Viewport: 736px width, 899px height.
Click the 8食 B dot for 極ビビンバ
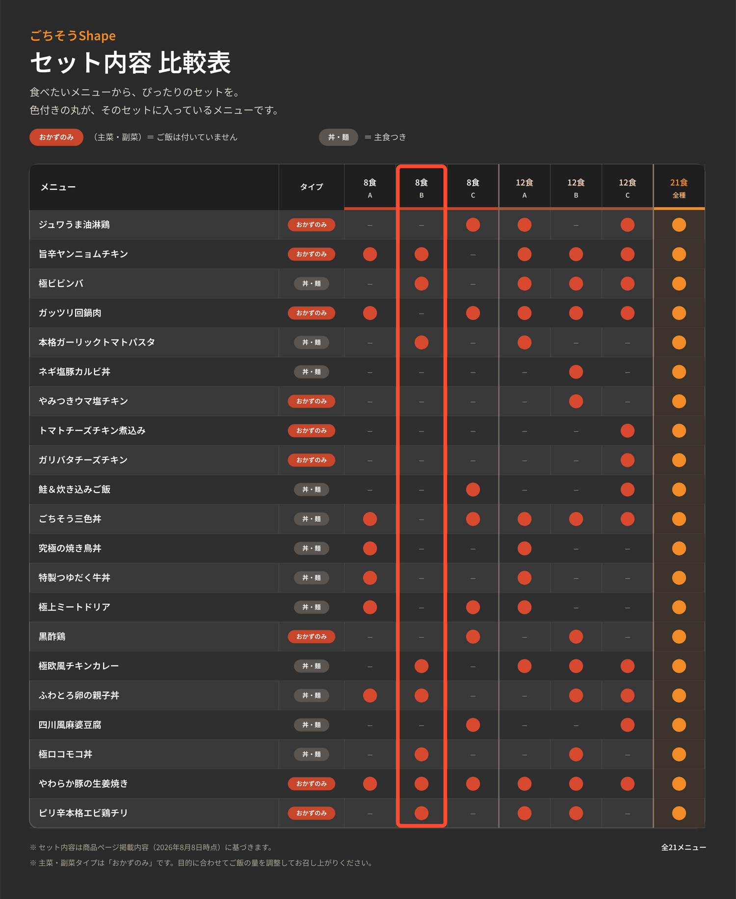421,283
